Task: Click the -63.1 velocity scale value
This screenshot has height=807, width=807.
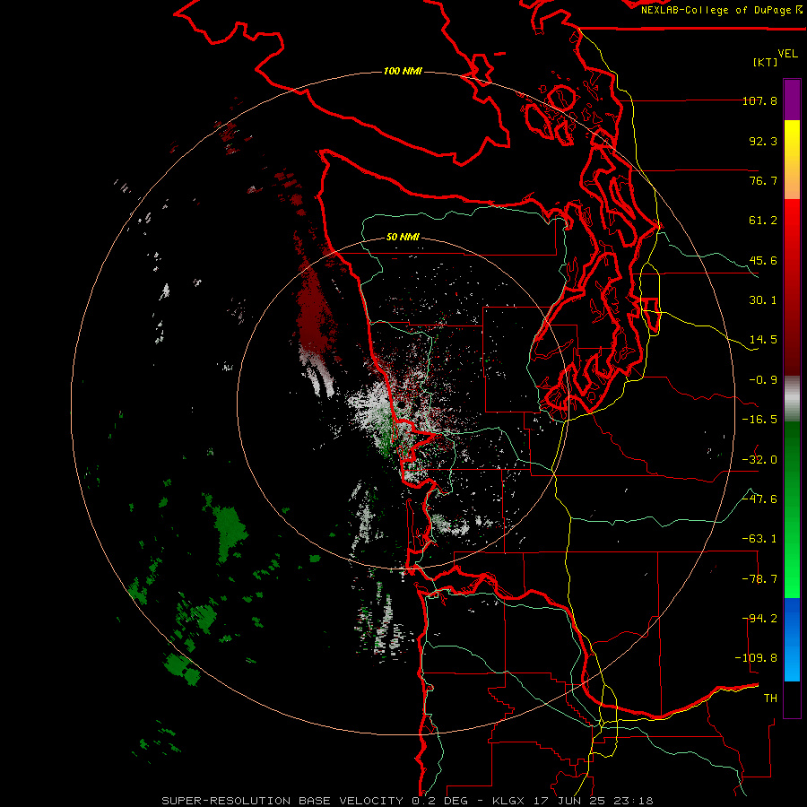Action: pos(759,539)
